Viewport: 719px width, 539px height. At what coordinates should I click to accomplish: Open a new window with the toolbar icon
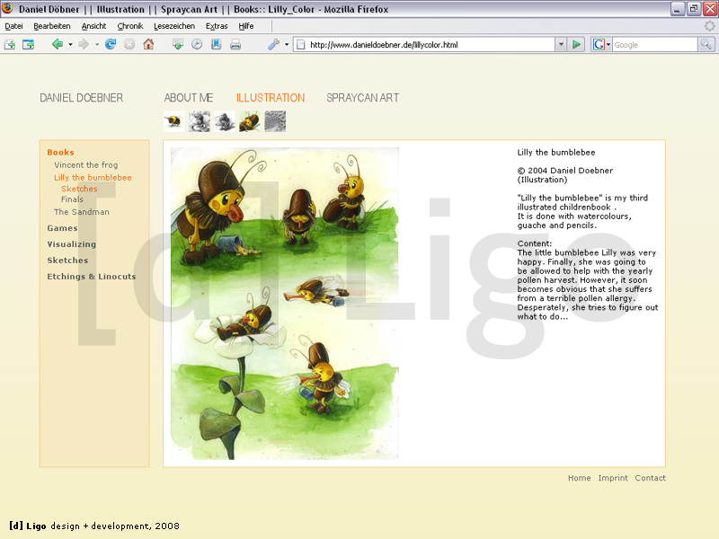click(29, 44)
